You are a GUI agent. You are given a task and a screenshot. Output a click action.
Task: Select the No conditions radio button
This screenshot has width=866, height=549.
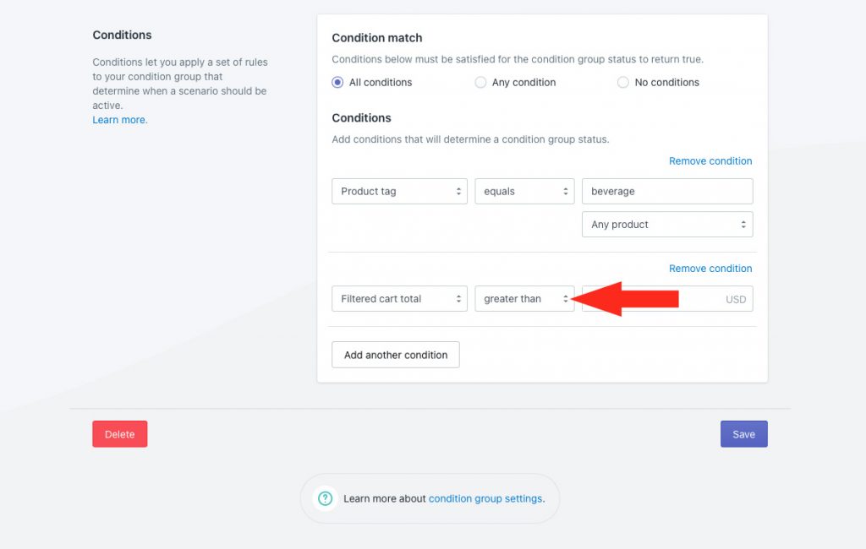click(623, 82)
